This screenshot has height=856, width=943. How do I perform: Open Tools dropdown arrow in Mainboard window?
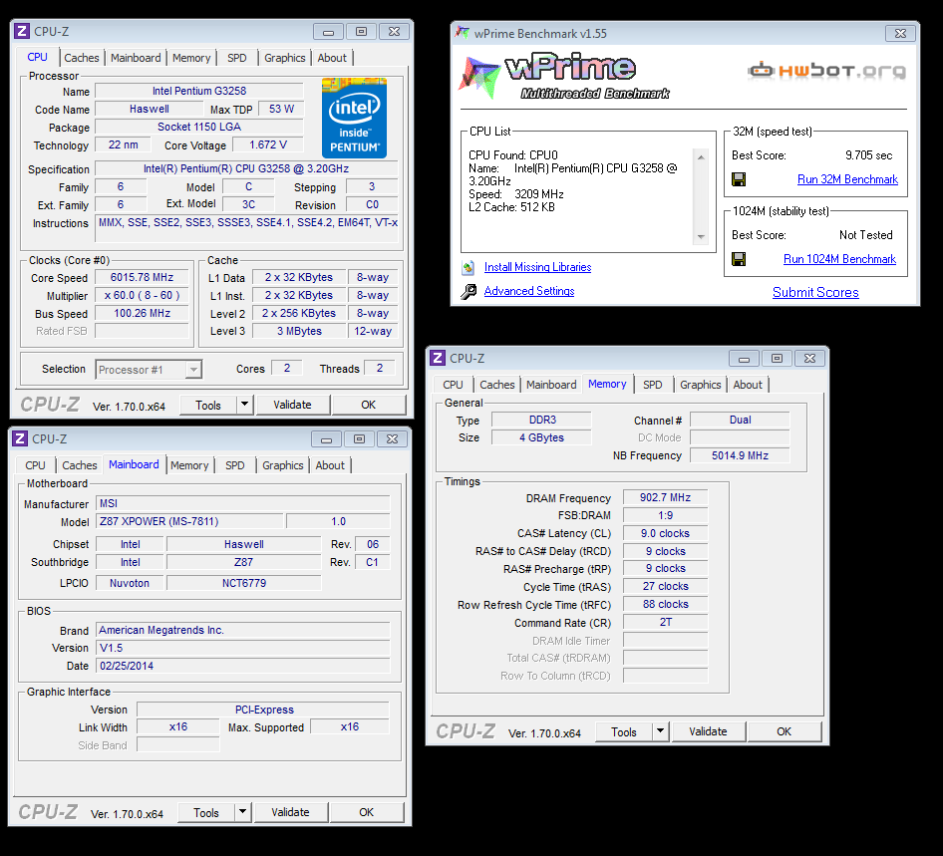pos(242,812)
